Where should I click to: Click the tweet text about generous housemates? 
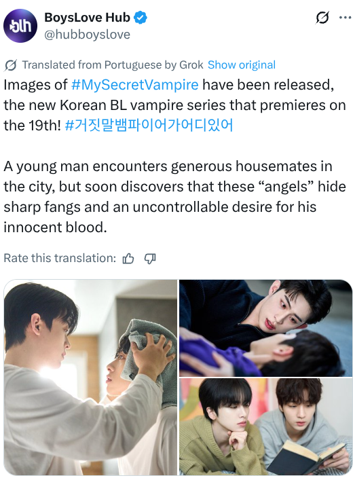click(174, 197)
